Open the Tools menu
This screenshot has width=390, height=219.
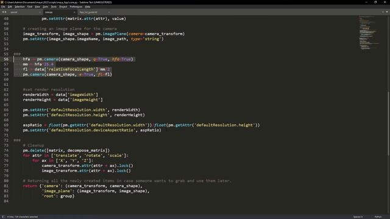pos(54,7)
